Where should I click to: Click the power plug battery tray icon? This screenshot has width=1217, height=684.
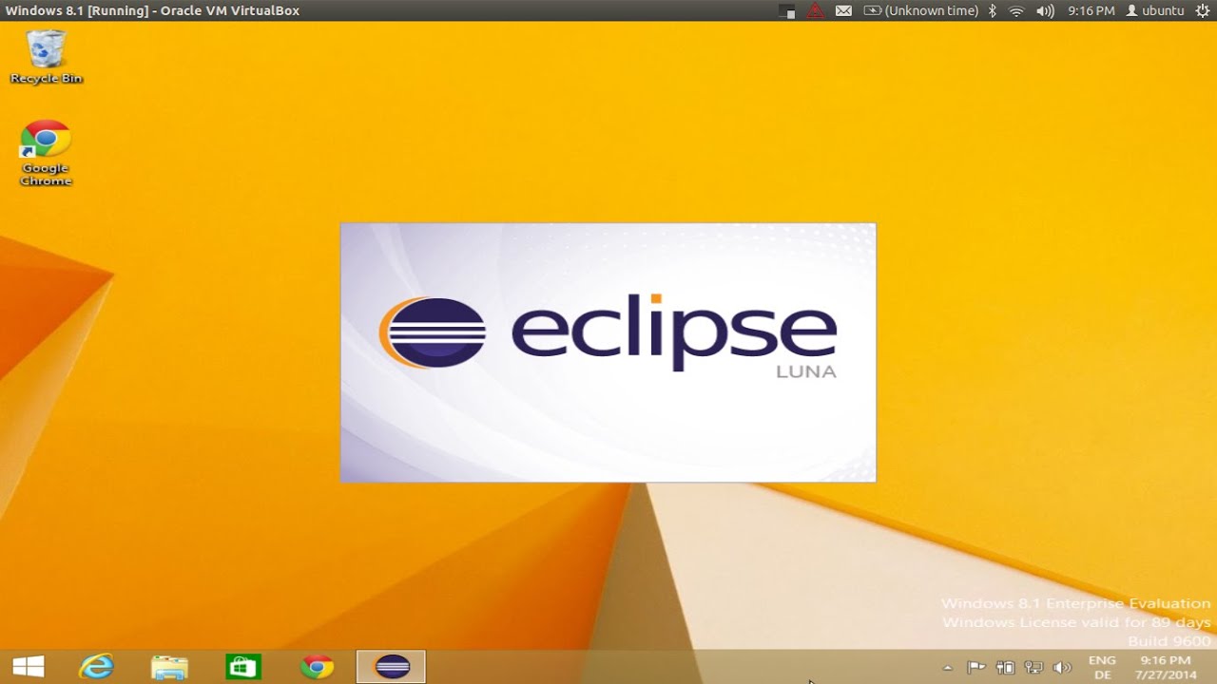(x=1005, y=668)
